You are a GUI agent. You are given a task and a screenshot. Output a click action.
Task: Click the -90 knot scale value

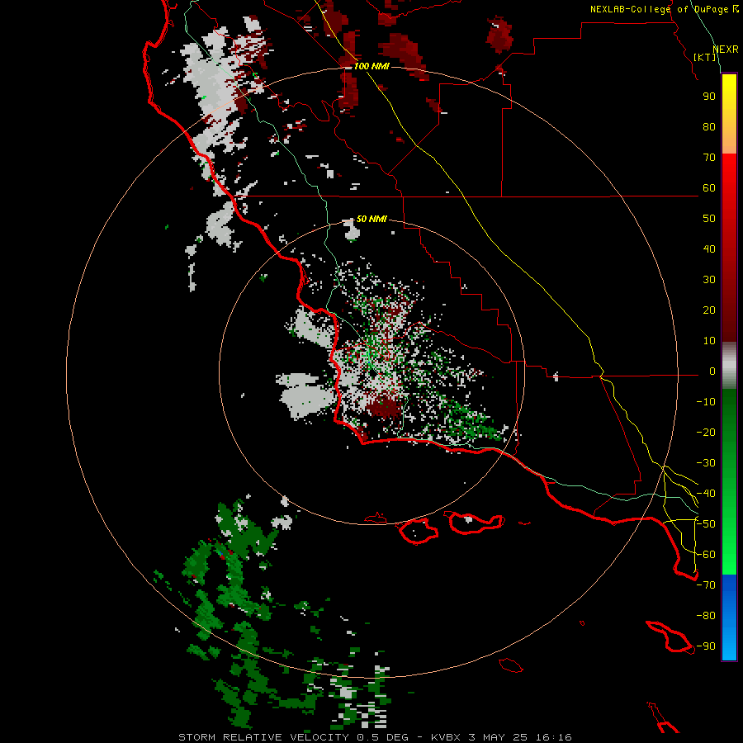pos(706,646)
